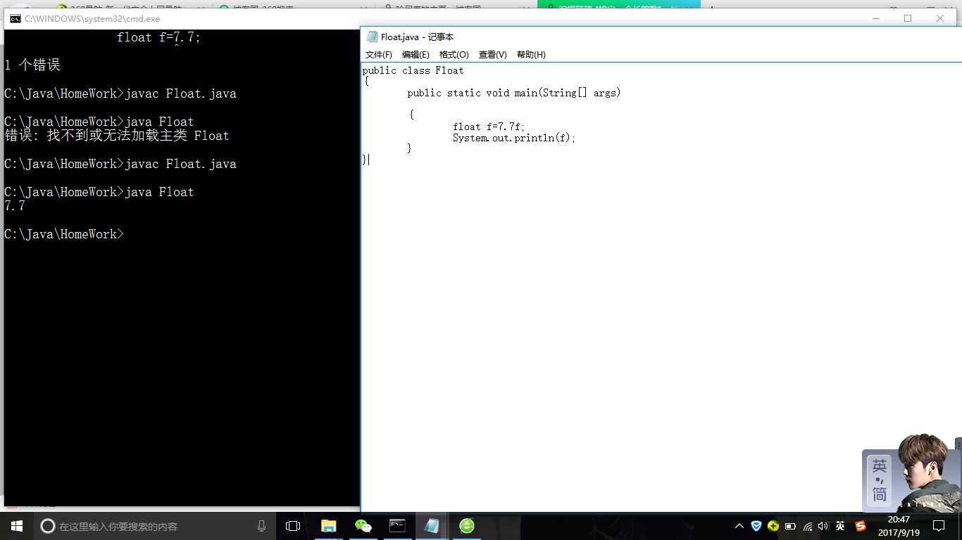
Task: Click the 'public static void main(String[] args)' line
Action: [x=514, y=93]
